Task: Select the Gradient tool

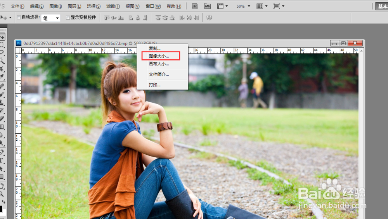Action: tap(2, 127)
